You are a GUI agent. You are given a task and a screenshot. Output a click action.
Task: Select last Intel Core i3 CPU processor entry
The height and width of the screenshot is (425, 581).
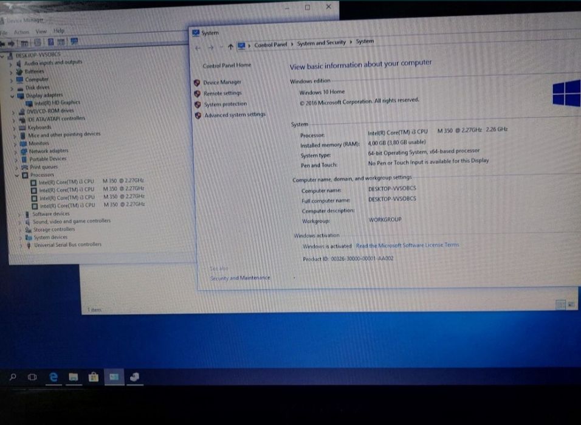tap(92, 205)
